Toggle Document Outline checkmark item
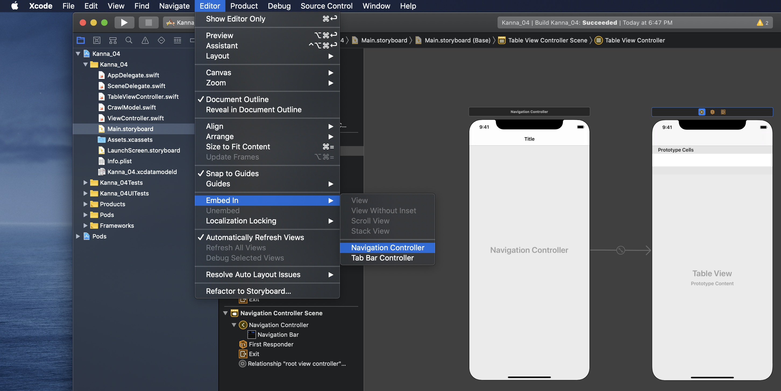781x391 pixels. click(x=237, y=99)
